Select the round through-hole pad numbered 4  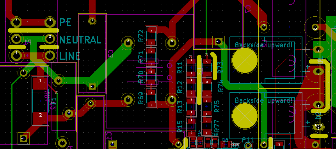(172, 42)
